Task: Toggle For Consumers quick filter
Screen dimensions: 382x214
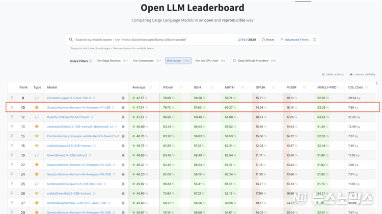Action: click(x=147, y=61)
